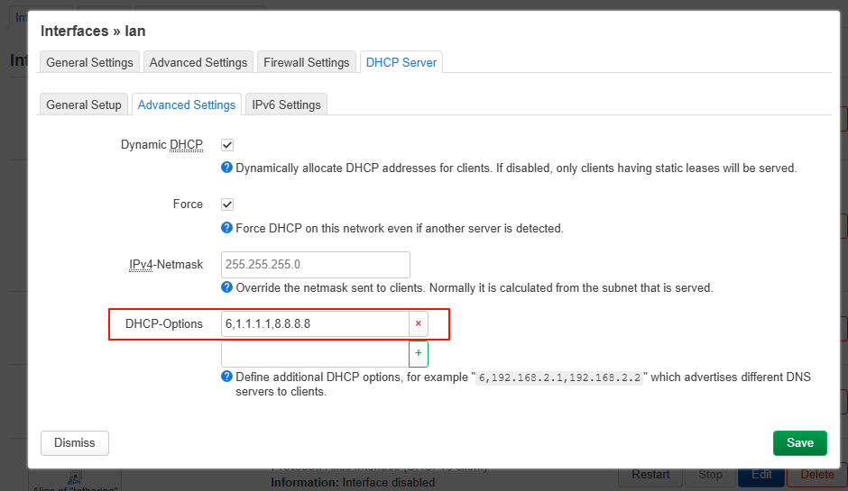Click help icon beside Dynamic DHCP description
Viewport: 848px width, 491px height.
pos(227,168)
